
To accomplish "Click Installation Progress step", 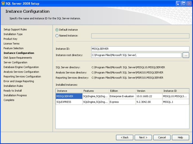I will (x=15, y=95).
